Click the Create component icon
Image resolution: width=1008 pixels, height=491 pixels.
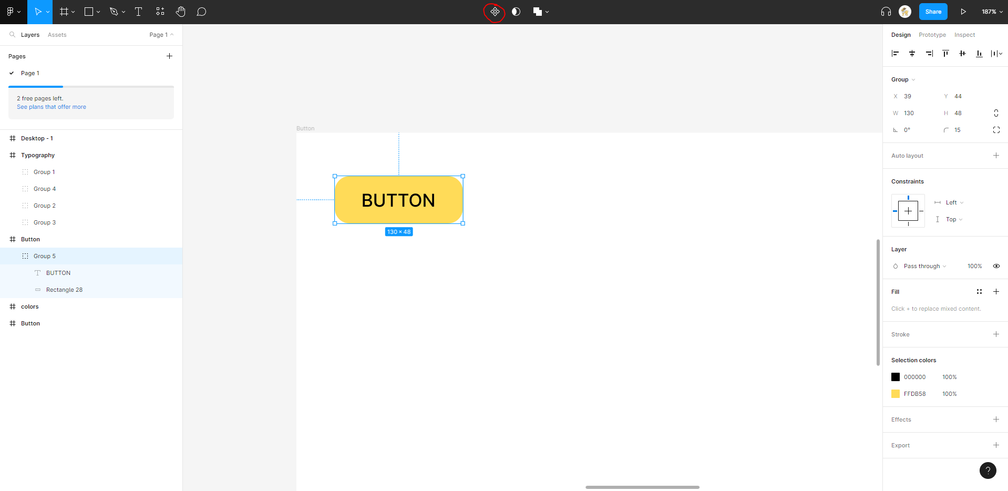click(495, 12)
